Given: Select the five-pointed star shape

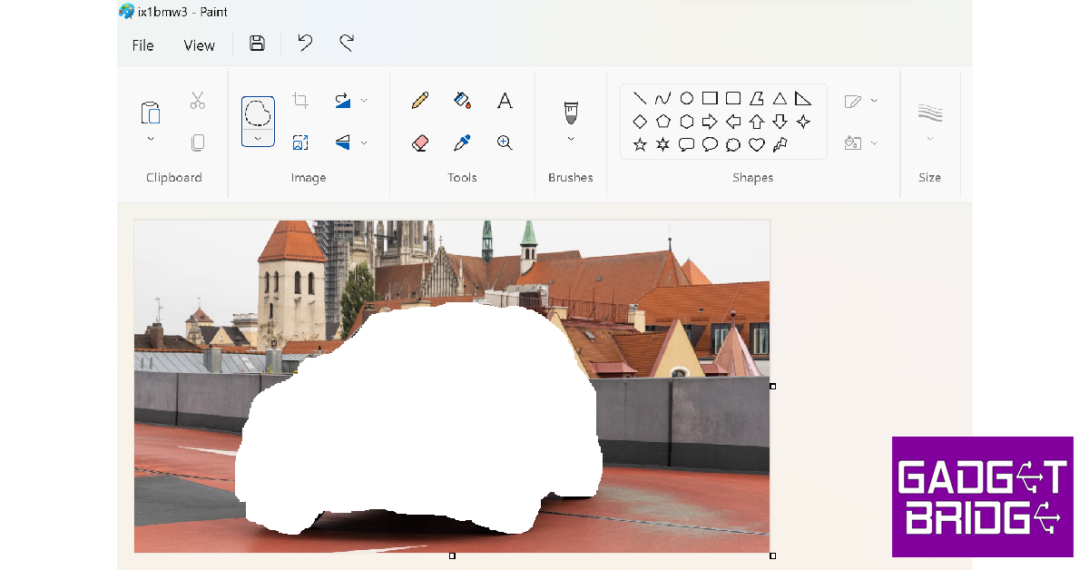Looking at the screenshot, I should click(x=639, y=143).
